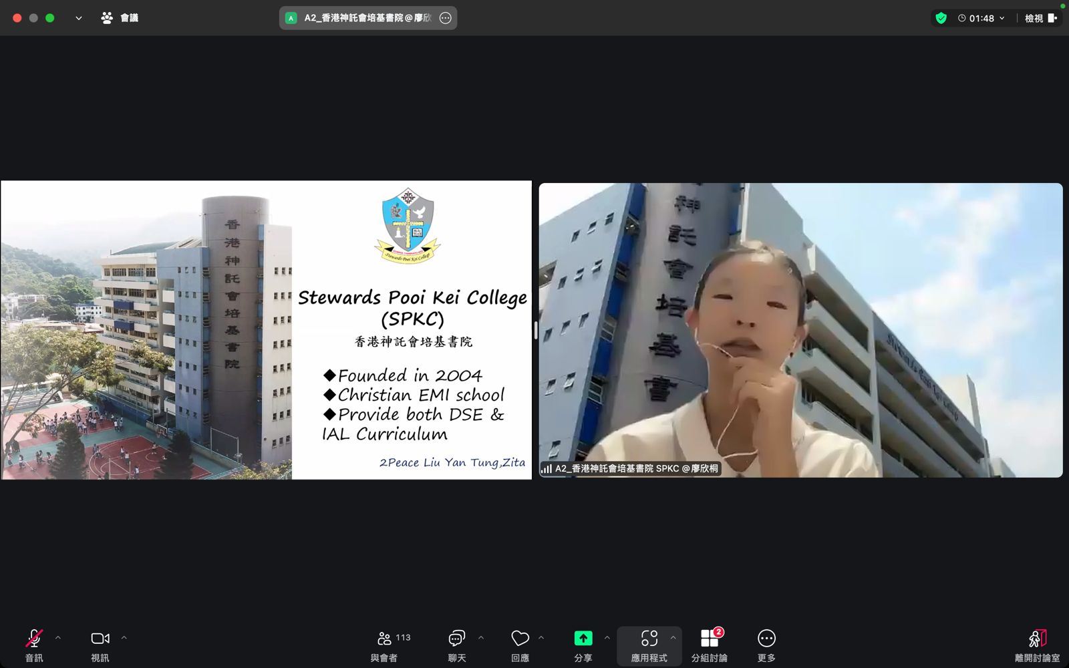Click the 'Founded in 2004' bullet

402,375
